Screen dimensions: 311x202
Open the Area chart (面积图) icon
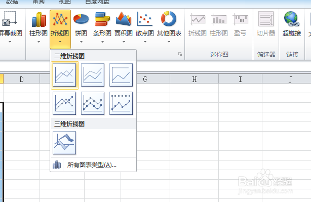pos(124,19)
